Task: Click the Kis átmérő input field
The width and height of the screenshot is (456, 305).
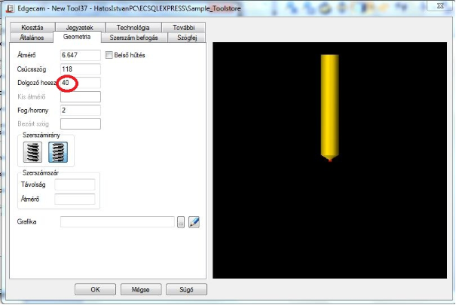Action: (81, 96)
